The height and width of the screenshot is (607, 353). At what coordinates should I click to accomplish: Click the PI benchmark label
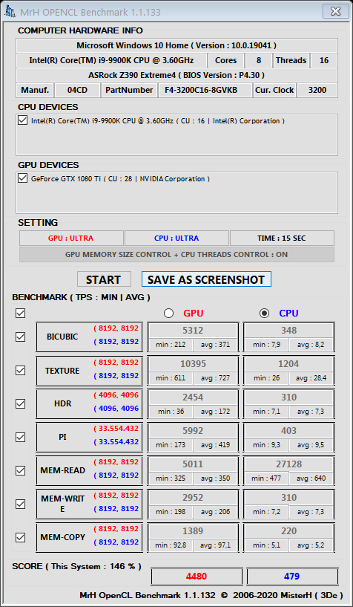(62, 437)
